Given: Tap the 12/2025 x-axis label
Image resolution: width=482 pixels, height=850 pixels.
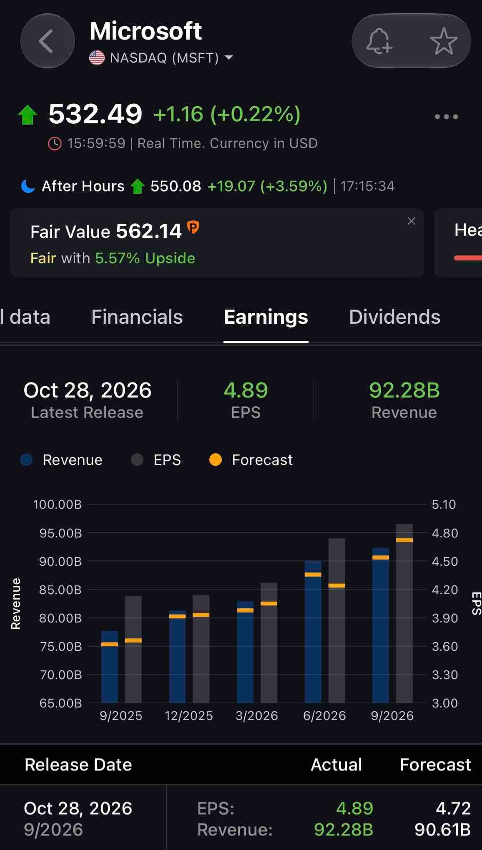Looking at the screenshot, I should 189,716.
